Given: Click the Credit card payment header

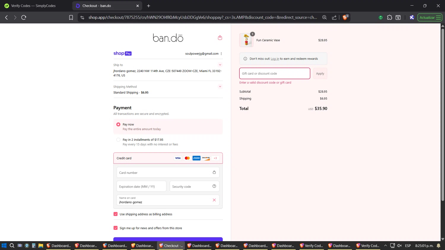Looking at the screenshot, I should 168,158.
